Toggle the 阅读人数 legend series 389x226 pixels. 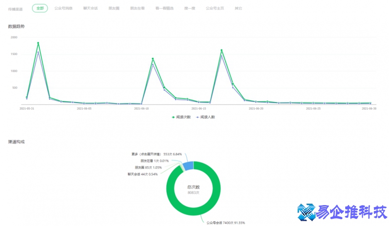pyautogui.click(x=206, y=117)
